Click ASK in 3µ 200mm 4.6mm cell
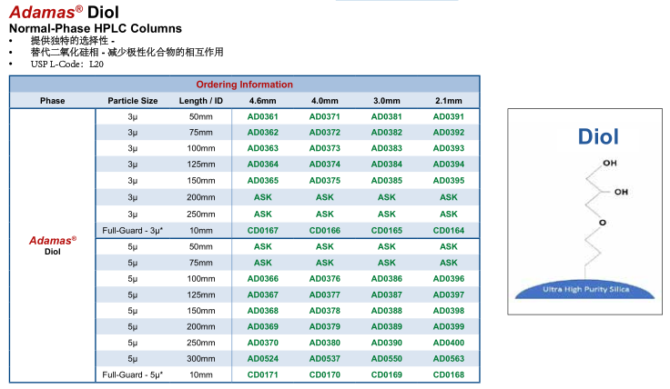This screenshot has height=389, width=670. tap(262, 197)
